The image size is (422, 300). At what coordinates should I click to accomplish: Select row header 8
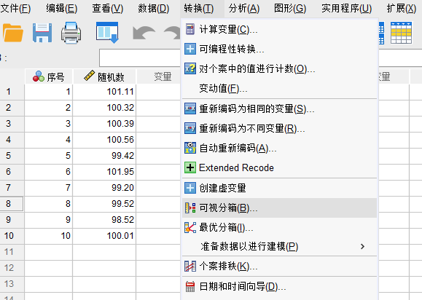12,203
